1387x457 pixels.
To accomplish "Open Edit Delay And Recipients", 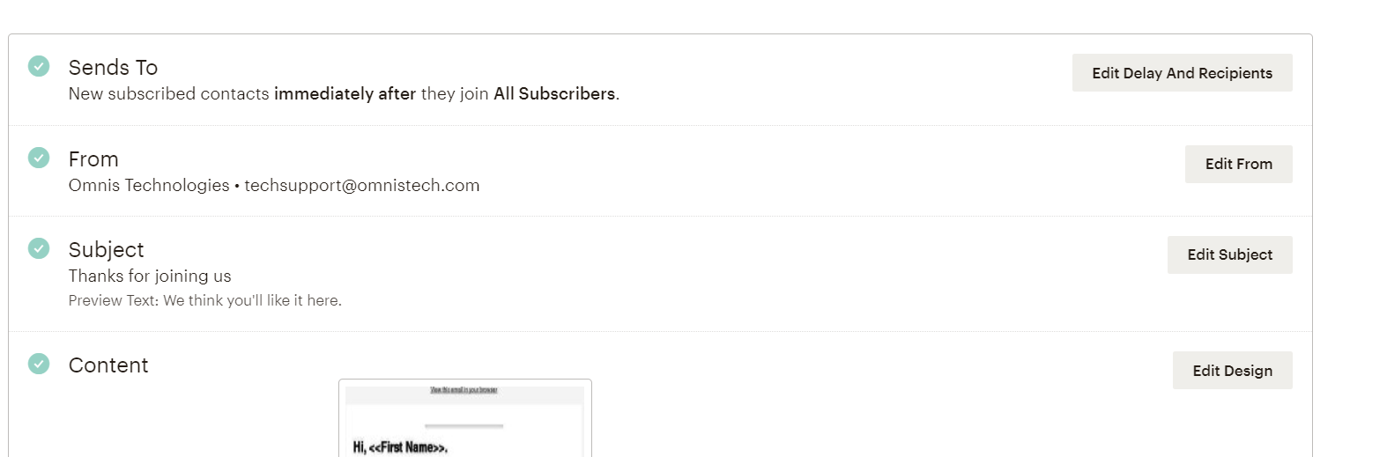I will coord(1182,73).
